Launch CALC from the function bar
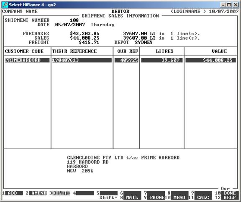The height and width of the screenshot is (202, 241). pos(203,197)
